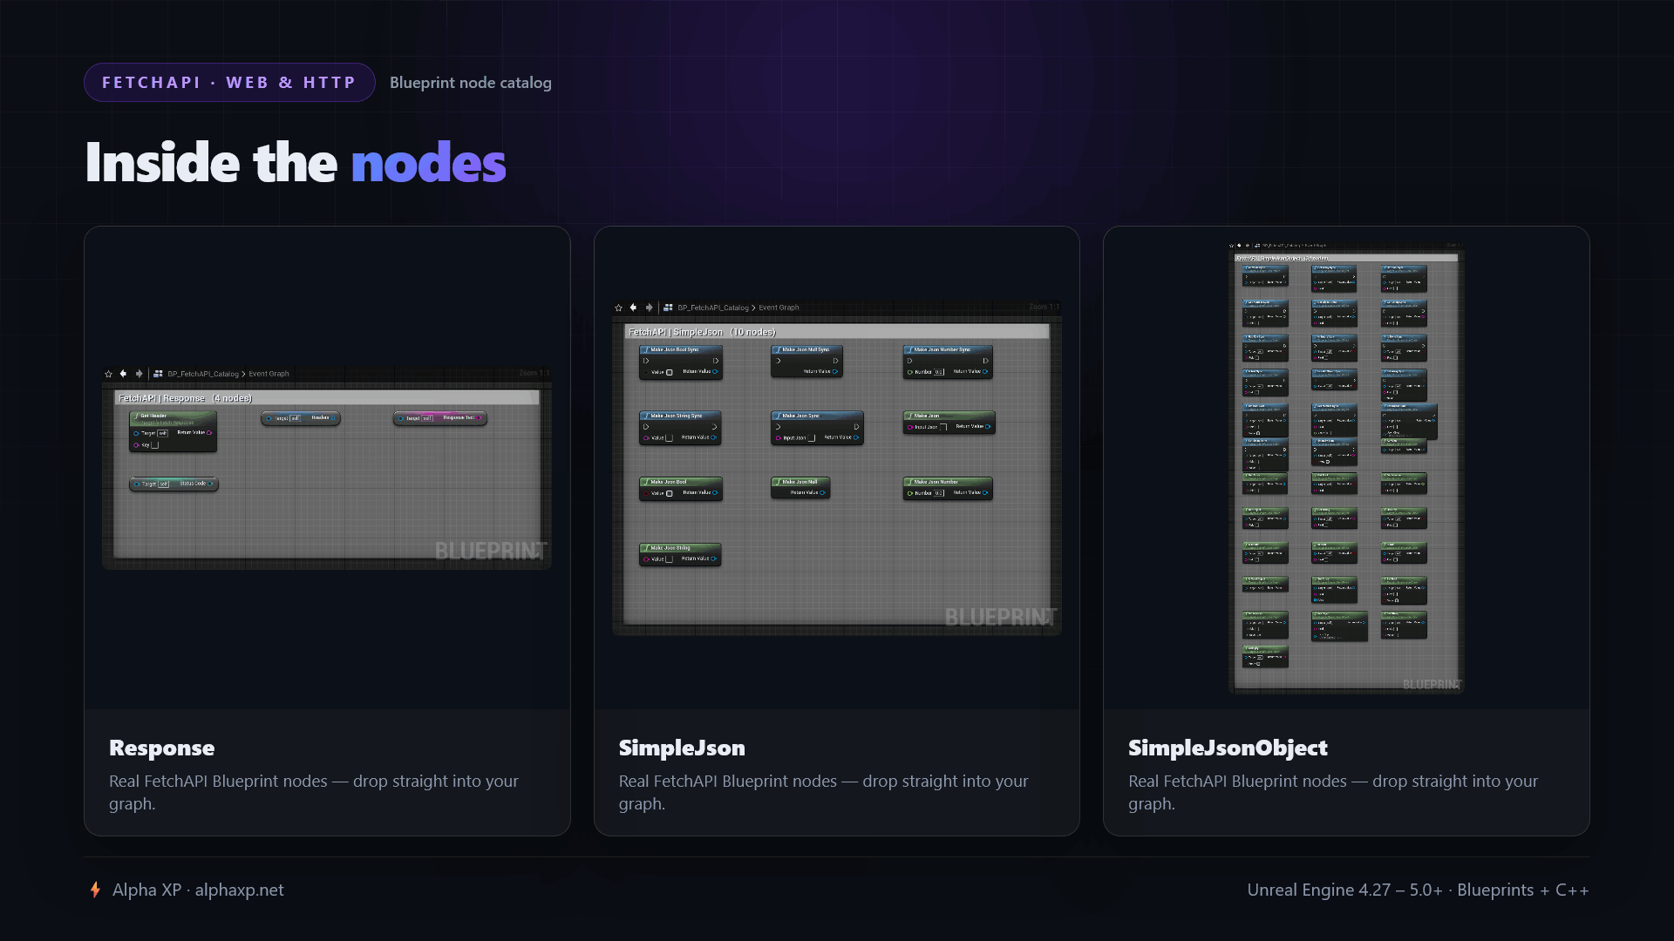Viewport: 1674px width, 941px height.
Task: Click the Response card title
Action: 162,748
